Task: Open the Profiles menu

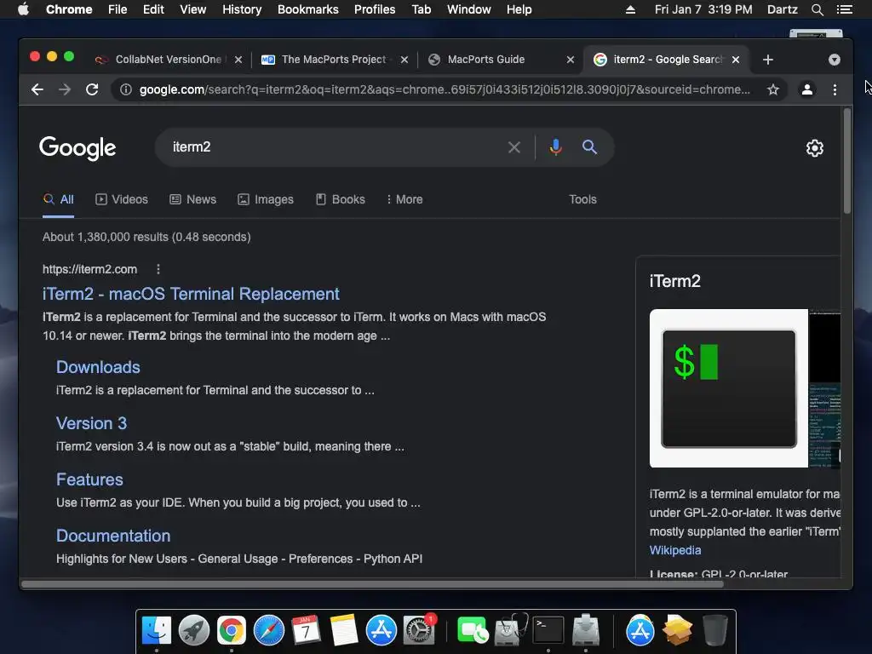Action: point(375,9)
